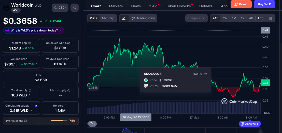The height and width of the screenshot is (133, 282).
Task: Click info icon next to FDV
Action: pyautogui.click(x=44, y=75)
